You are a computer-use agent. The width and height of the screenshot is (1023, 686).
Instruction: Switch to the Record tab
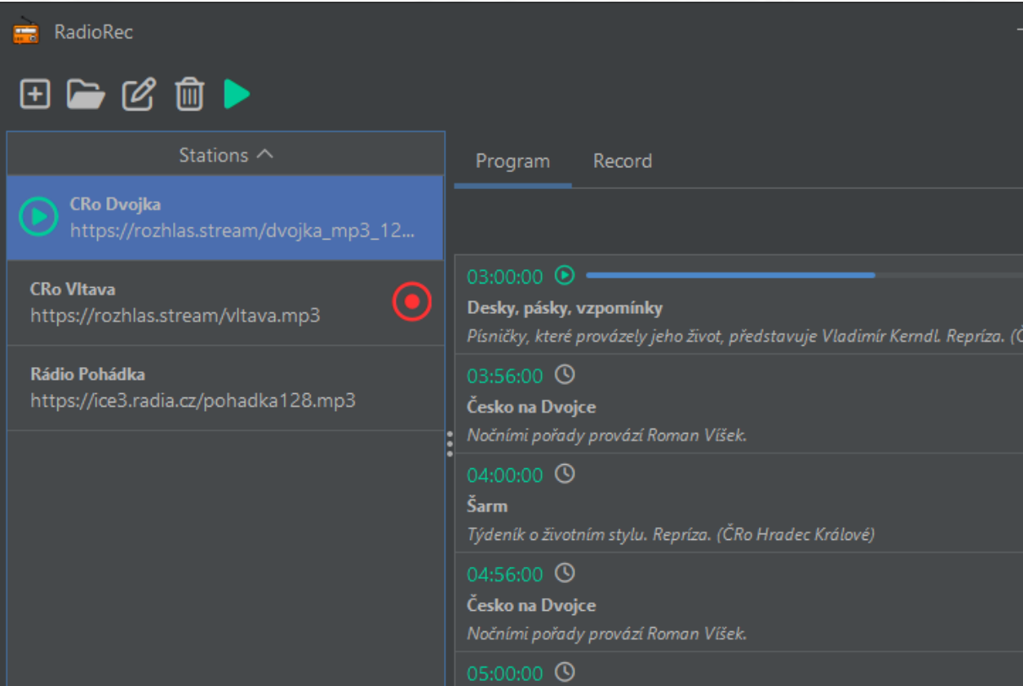[x=622, y=160]
